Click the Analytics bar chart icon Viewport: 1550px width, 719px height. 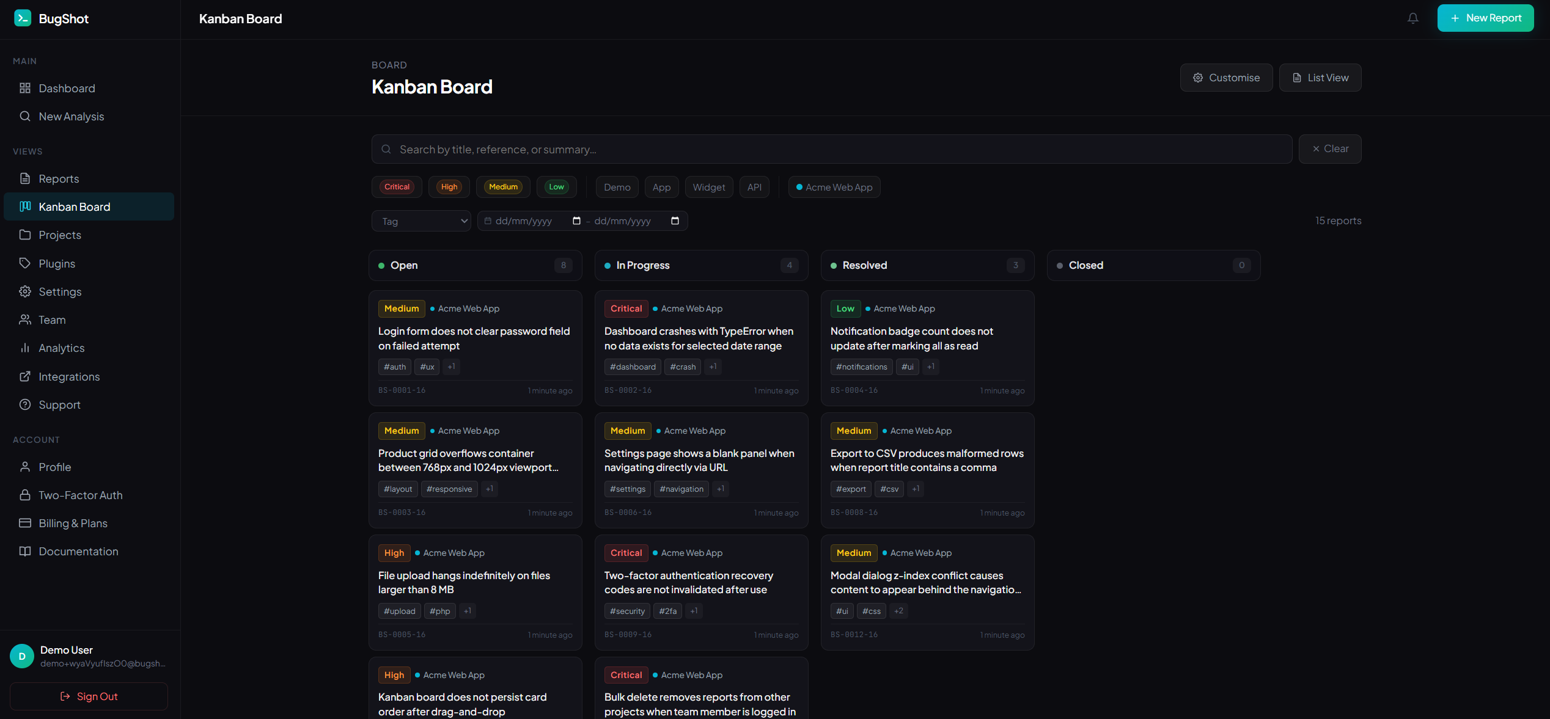(x=25, y=348)
